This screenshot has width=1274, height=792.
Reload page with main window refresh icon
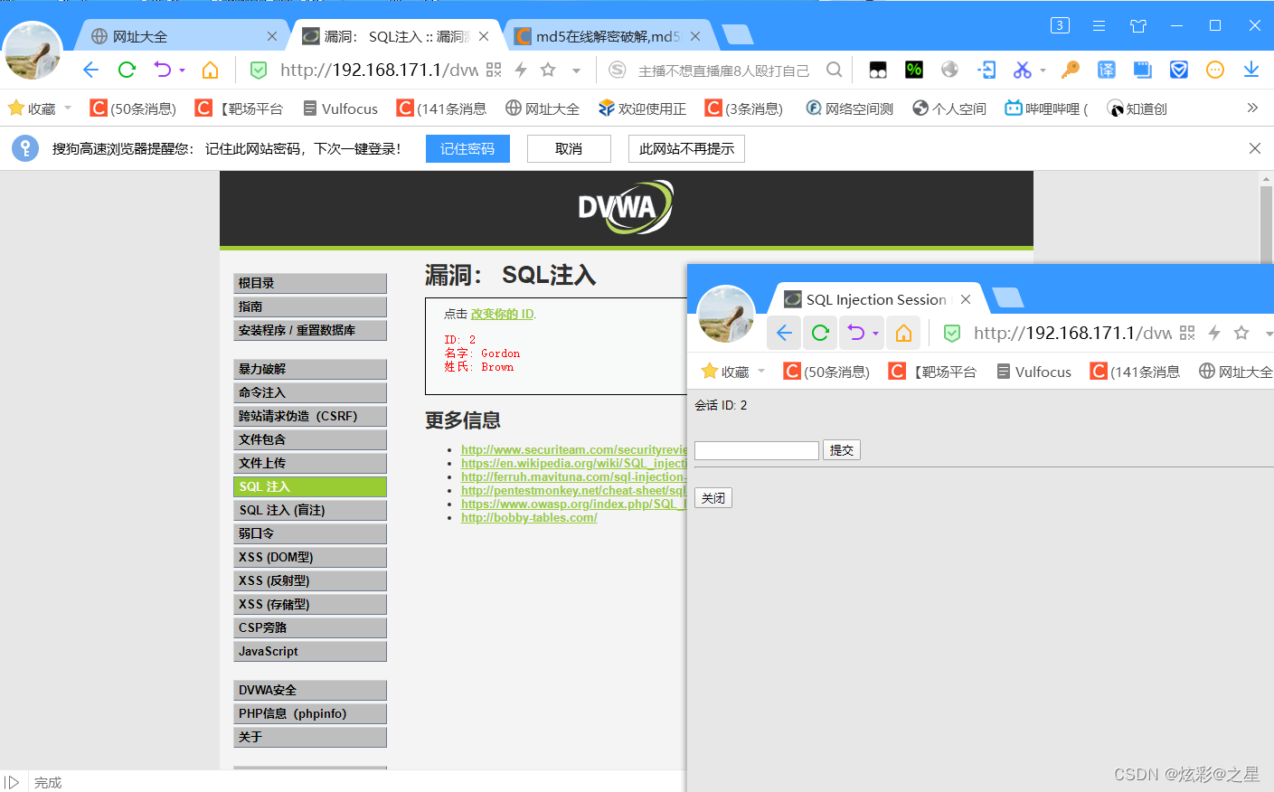click(127, 70)
